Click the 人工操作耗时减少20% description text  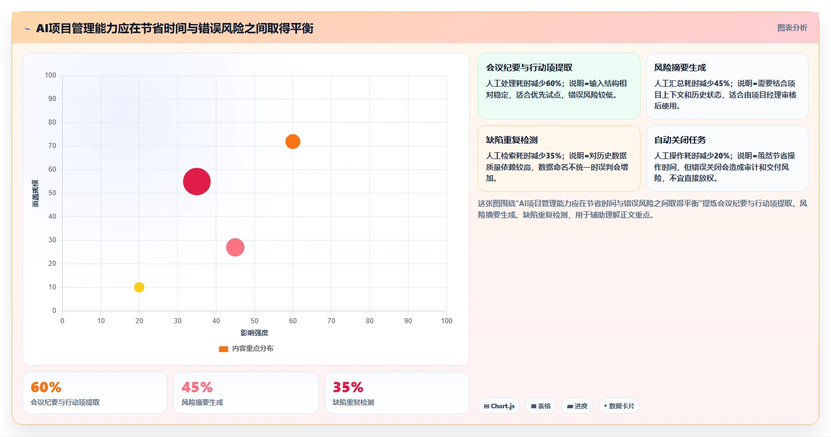point(725,167)
